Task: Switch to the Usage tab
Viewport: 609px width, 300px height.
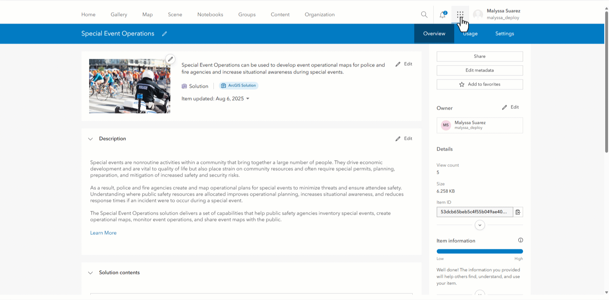Action: (470, 34)
